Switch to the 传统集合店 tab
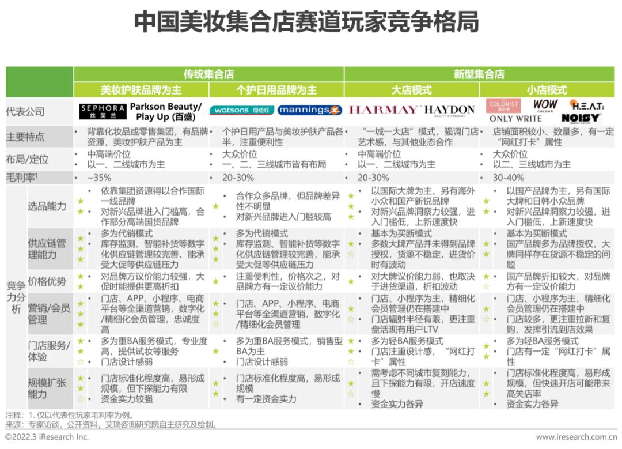The width and height of the screenshot is (622, 449). point(209,74)
